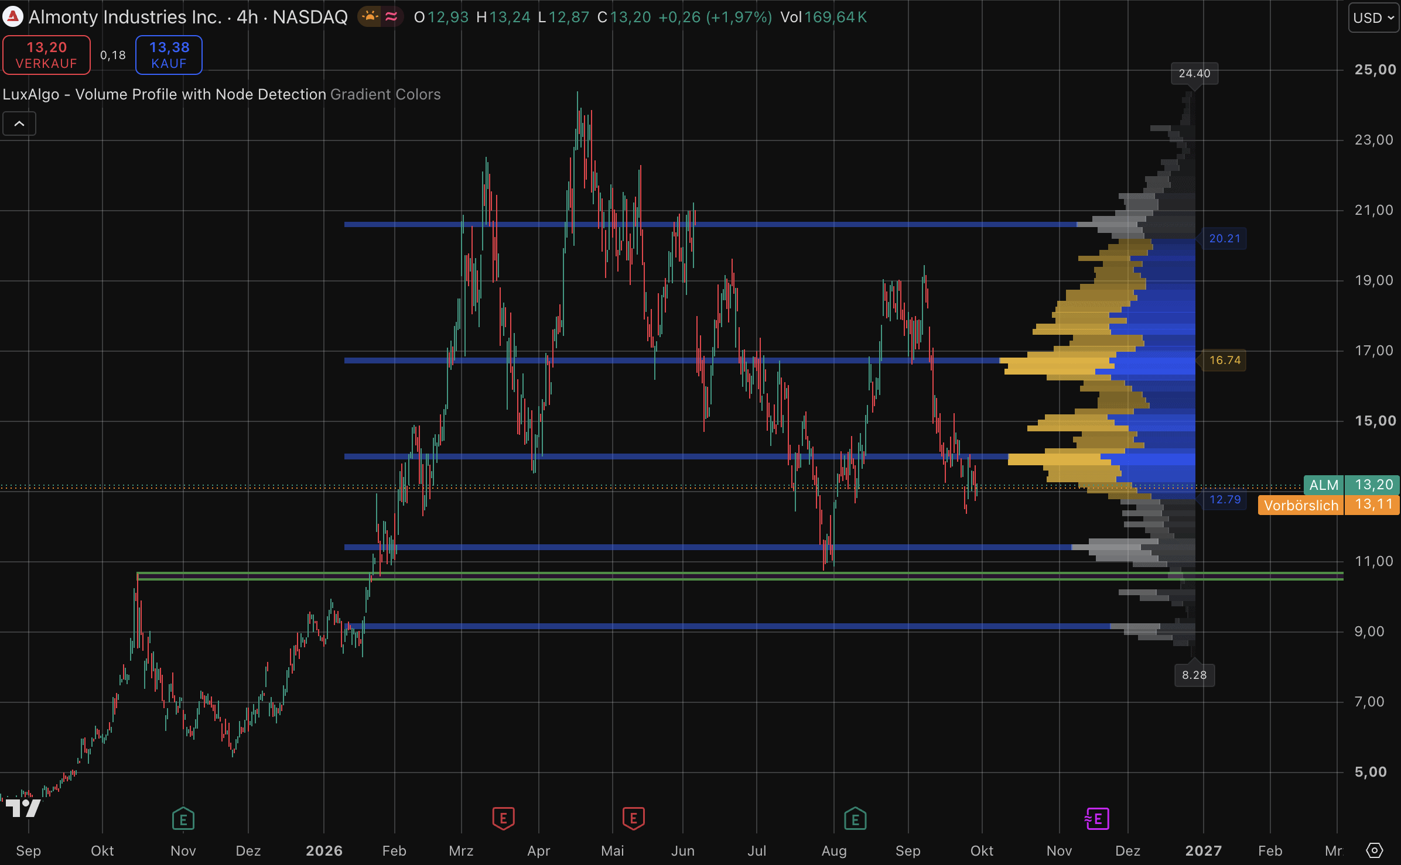This screenshot has height=865, width=1401.
Task: Select the LuxAlgo Volume Profile indicator legend
Action: point(165,94)
